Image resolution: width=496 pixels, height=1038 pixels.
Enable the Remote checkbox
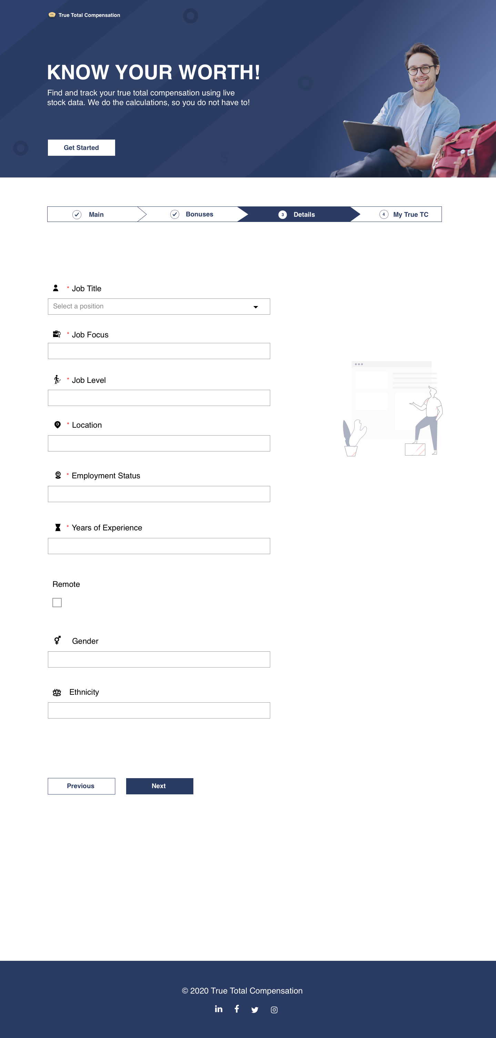click(x=57, y=602)
